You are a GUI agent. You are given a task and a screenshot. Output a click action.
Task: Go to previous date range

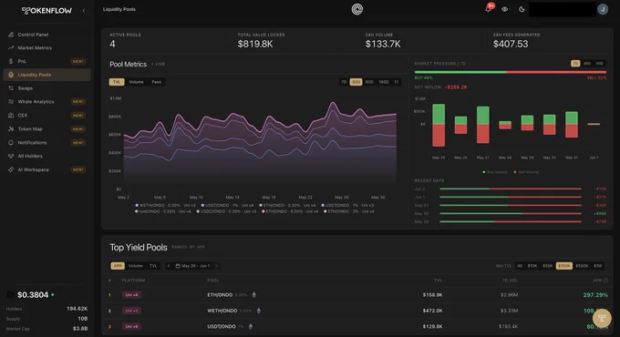tap(169, 266)
